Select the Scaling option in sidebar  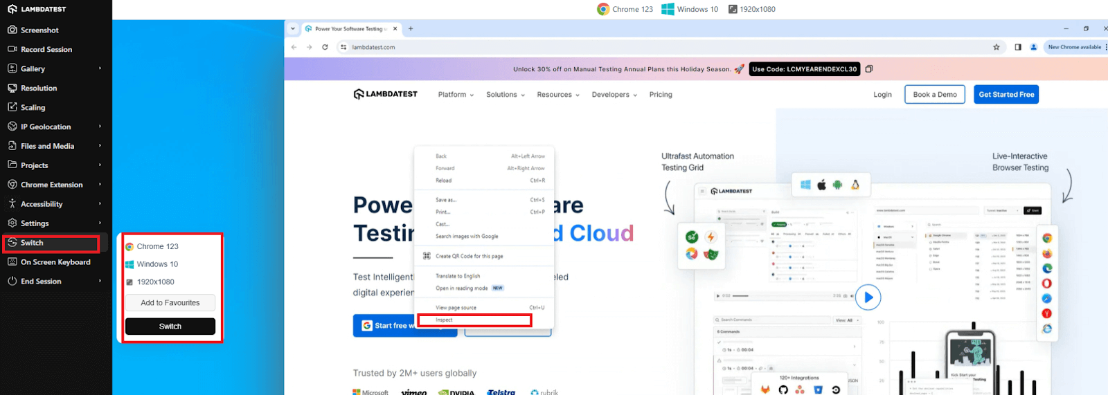point(26,108)
